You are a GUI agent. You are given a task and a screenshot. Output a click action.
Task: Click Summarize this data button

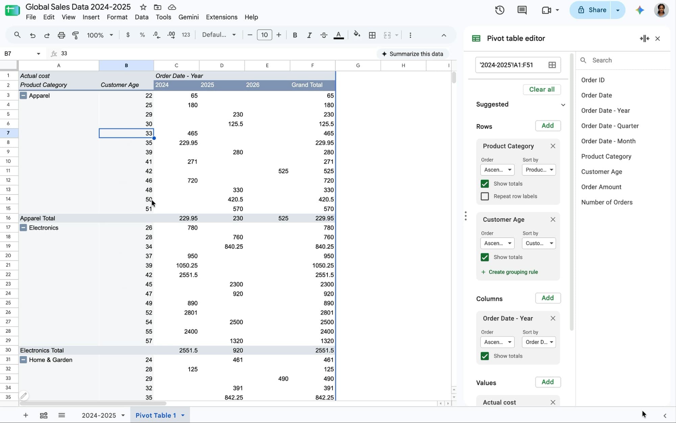coord(412,54)
